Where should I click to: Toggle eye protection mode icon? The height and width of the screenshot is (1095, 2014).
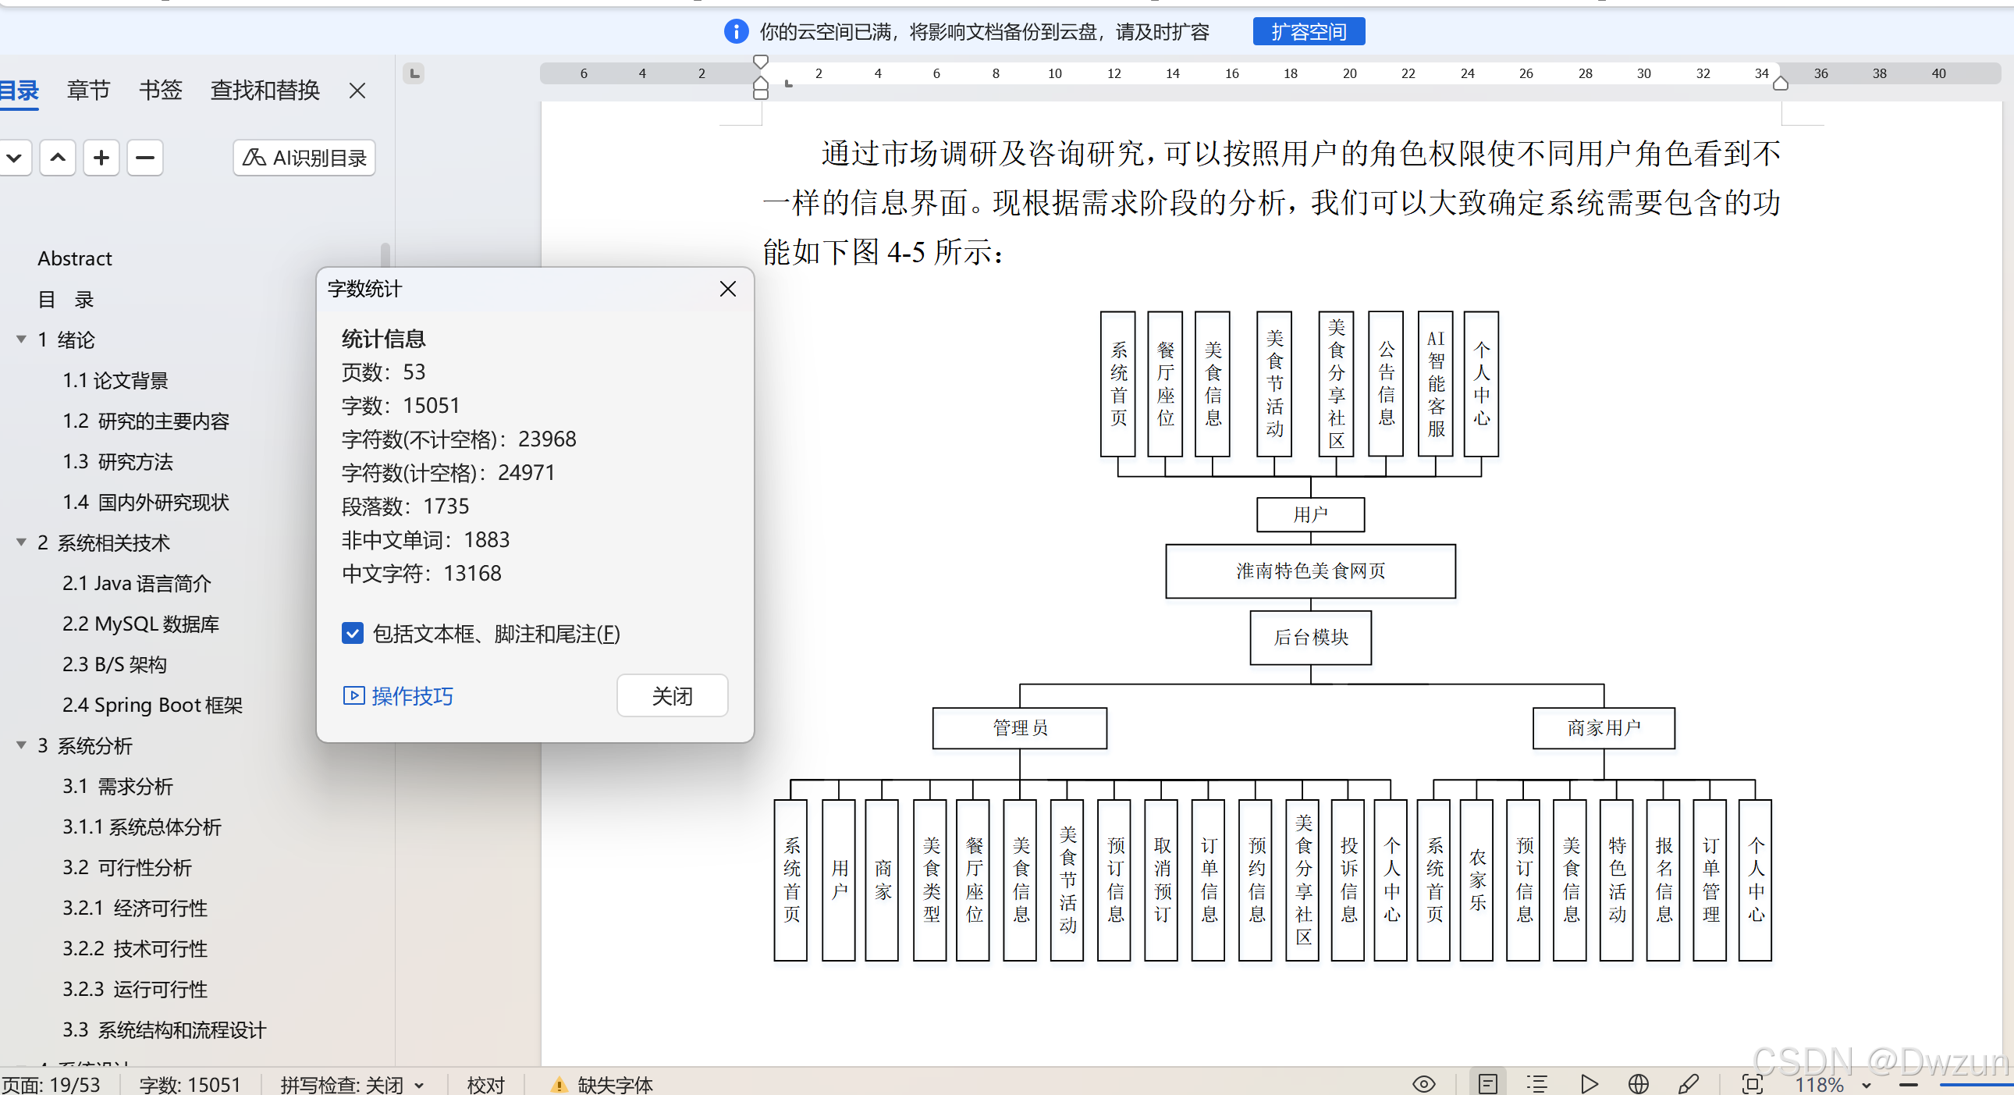(1424, 1084)
